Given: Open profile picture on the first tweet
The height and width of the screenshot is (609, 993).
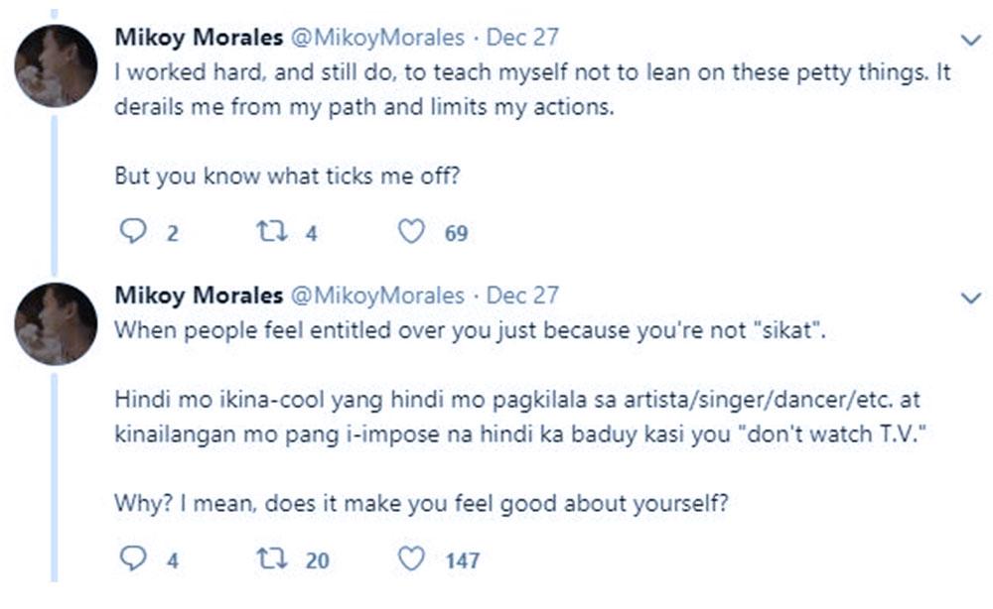Looking at the screenshot, I should [x=56, y=66].
